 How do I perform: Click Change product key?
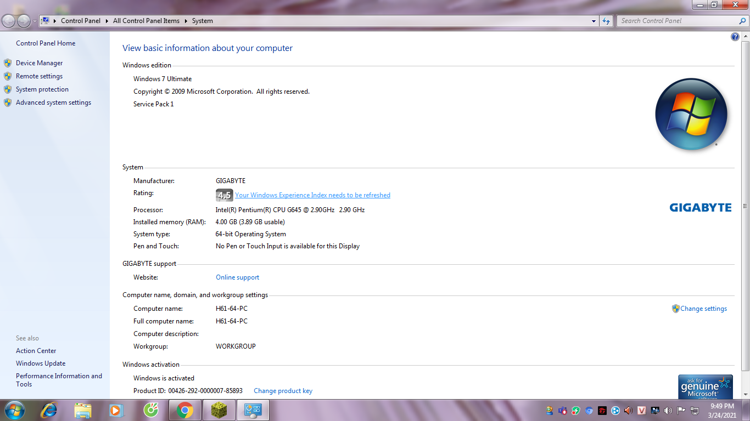[x=283, y=391]
